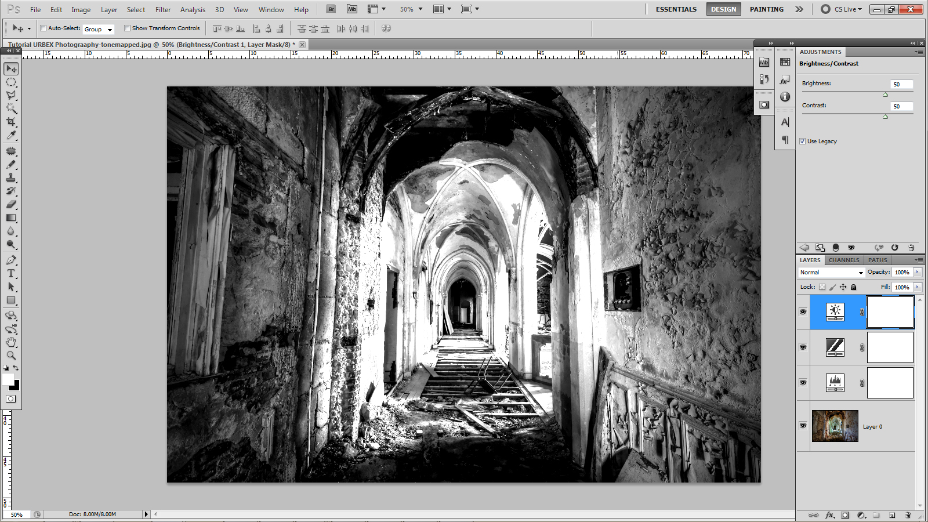The height and width of the screenshot is (522, 928).
Task: Switch to the Channels tab
Action: click(x=843, y=260)
